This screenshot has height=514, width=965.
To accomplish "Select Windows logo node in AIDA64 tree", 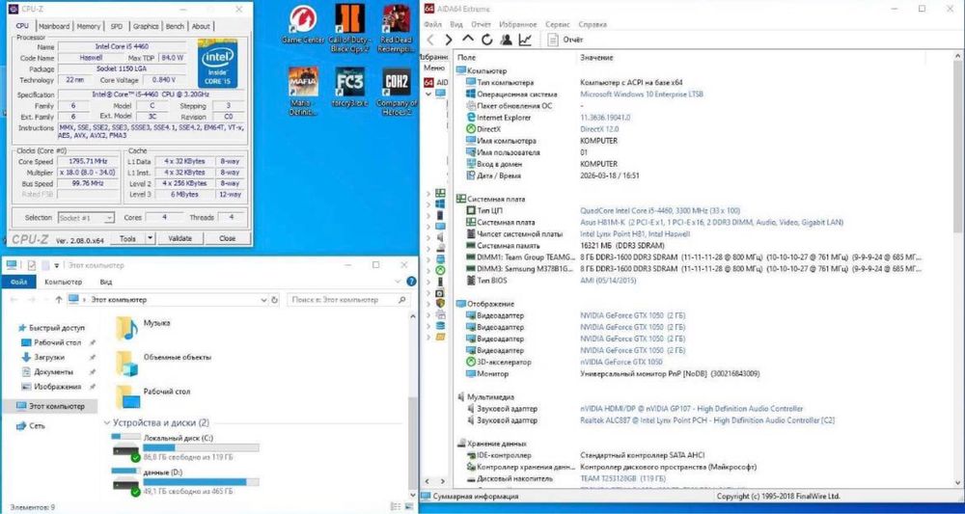I will point(440,203).
